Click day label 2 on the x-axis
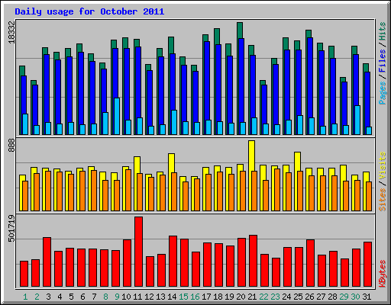 click(x=37, y=297)
